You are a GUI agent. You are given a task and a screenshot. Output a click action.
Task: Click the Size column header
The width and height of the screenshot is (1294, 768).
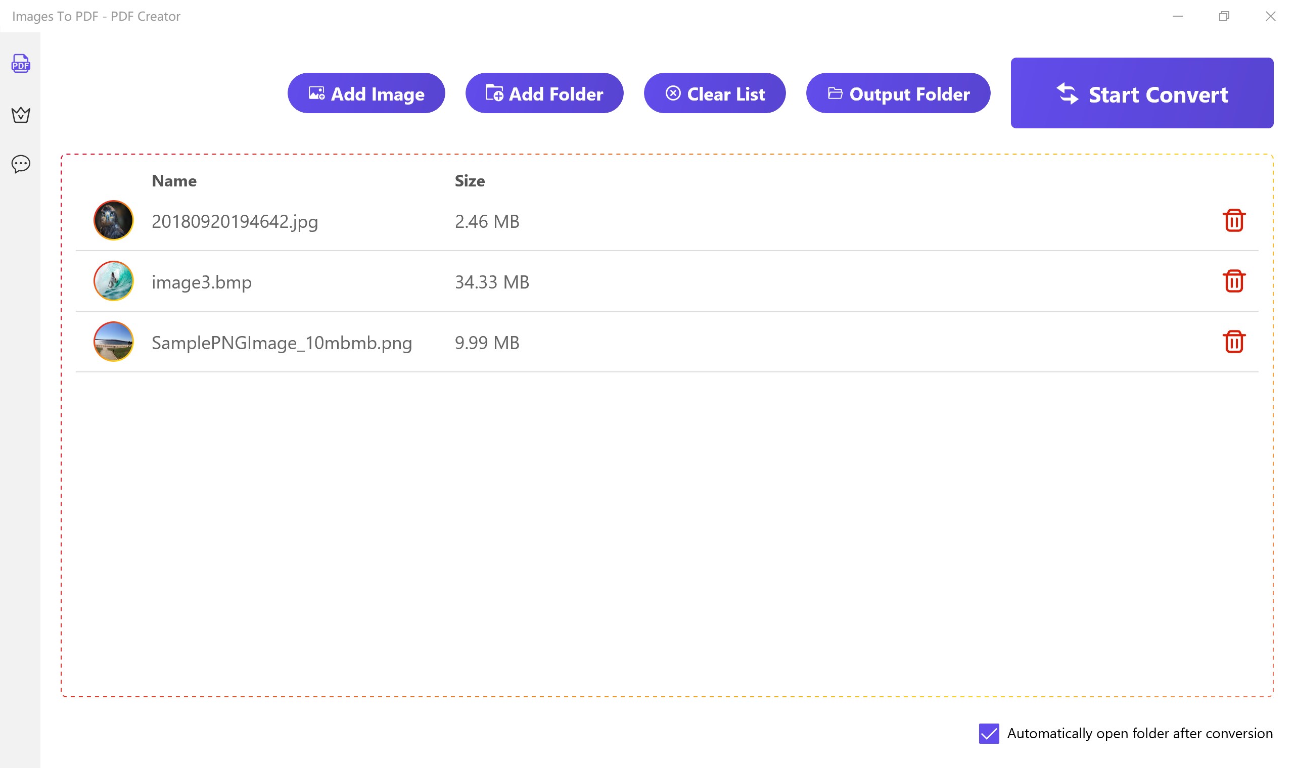pos(470,181)
